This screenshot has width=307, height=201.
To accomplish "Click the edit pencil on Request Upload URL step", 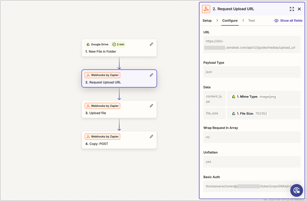I will 151,75.
